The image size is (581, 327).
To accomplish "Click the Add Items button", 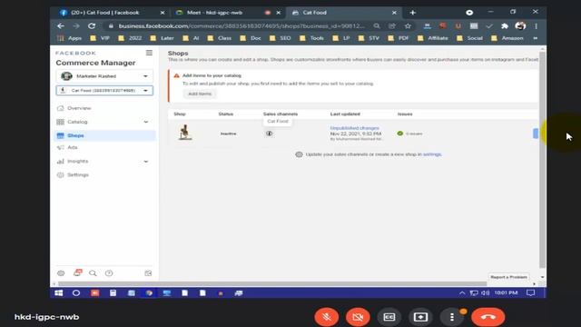I will coord(200,94).
